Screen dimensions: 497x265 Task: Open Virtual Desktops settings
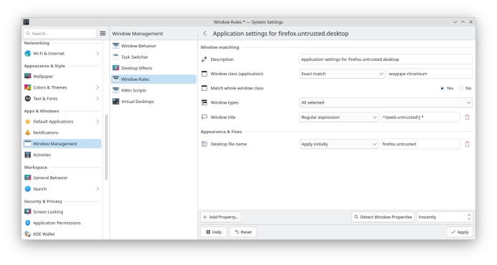pos(154,101)
